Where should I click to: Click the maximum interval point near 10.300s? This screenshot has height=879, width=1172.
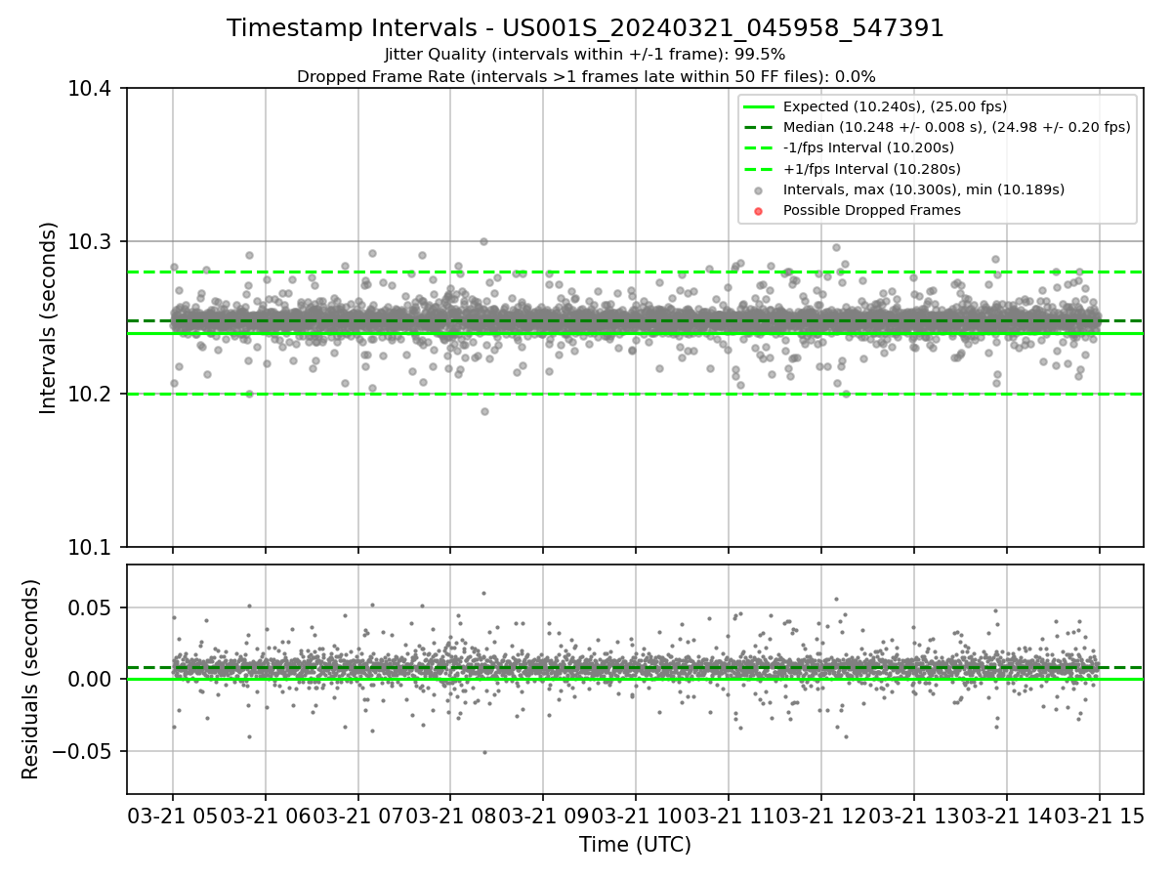[483, 241]
